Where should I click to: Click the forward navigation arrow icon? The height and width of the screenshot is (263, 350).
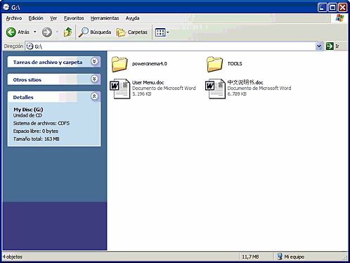pyautogui.click(x=47, y=32)
